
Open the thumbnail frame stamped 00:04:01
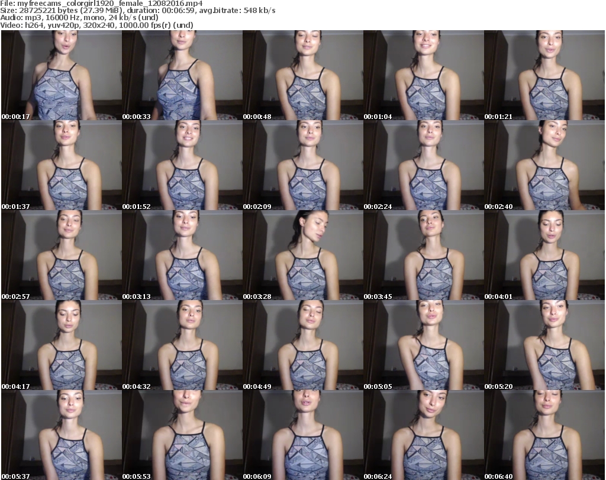click(x=544, y=255)
